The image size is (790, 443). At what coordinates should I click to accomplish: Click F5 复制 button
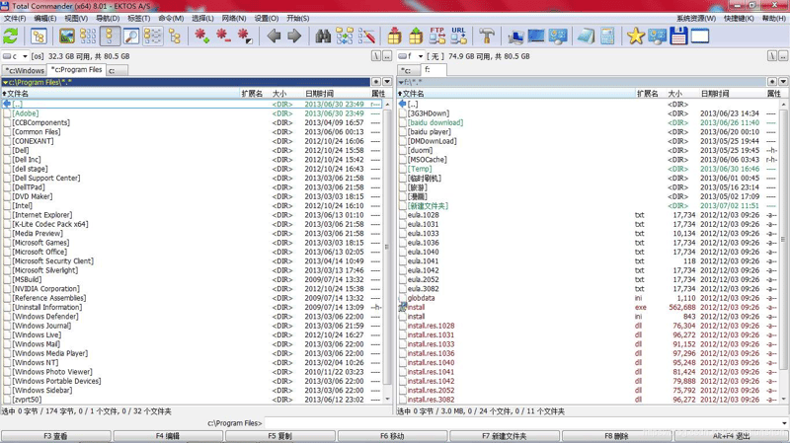(x=280, y=436)
